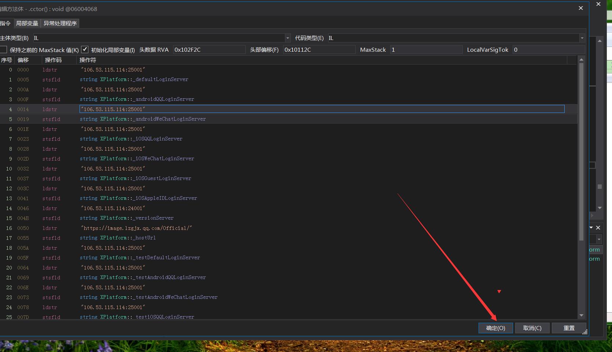Screen dimensions: 612x352
Task: Switch to the 异常处理程序 tab
Action: tap(60, 23)
